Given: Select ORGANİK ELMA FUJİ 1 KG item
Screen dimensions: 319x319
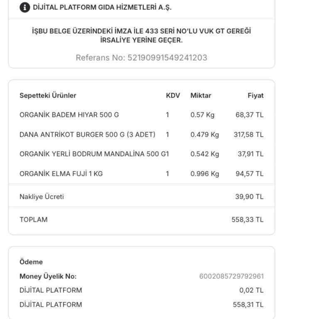Looking at the screenshot, I should (61, 174).
